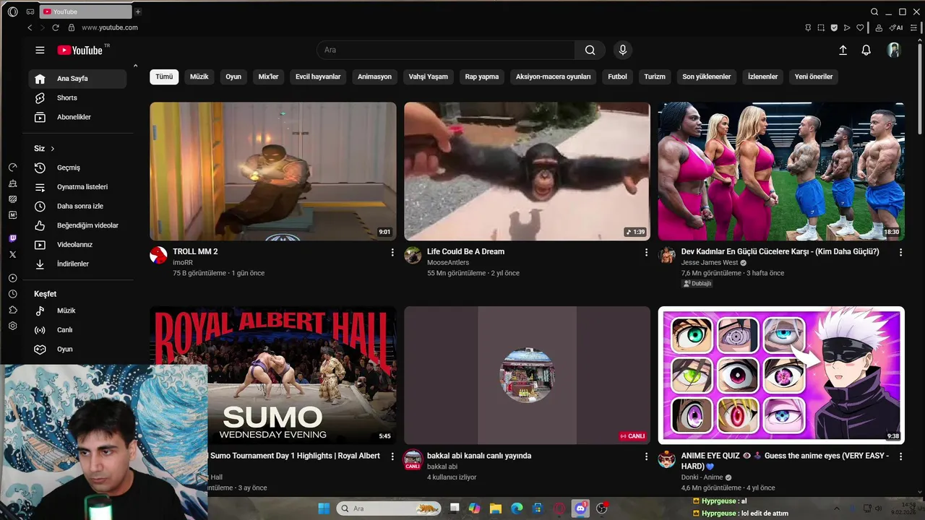925x520 pixels.
Task: Start voice search with the microphone icon
Action: (x=623, y=50)
